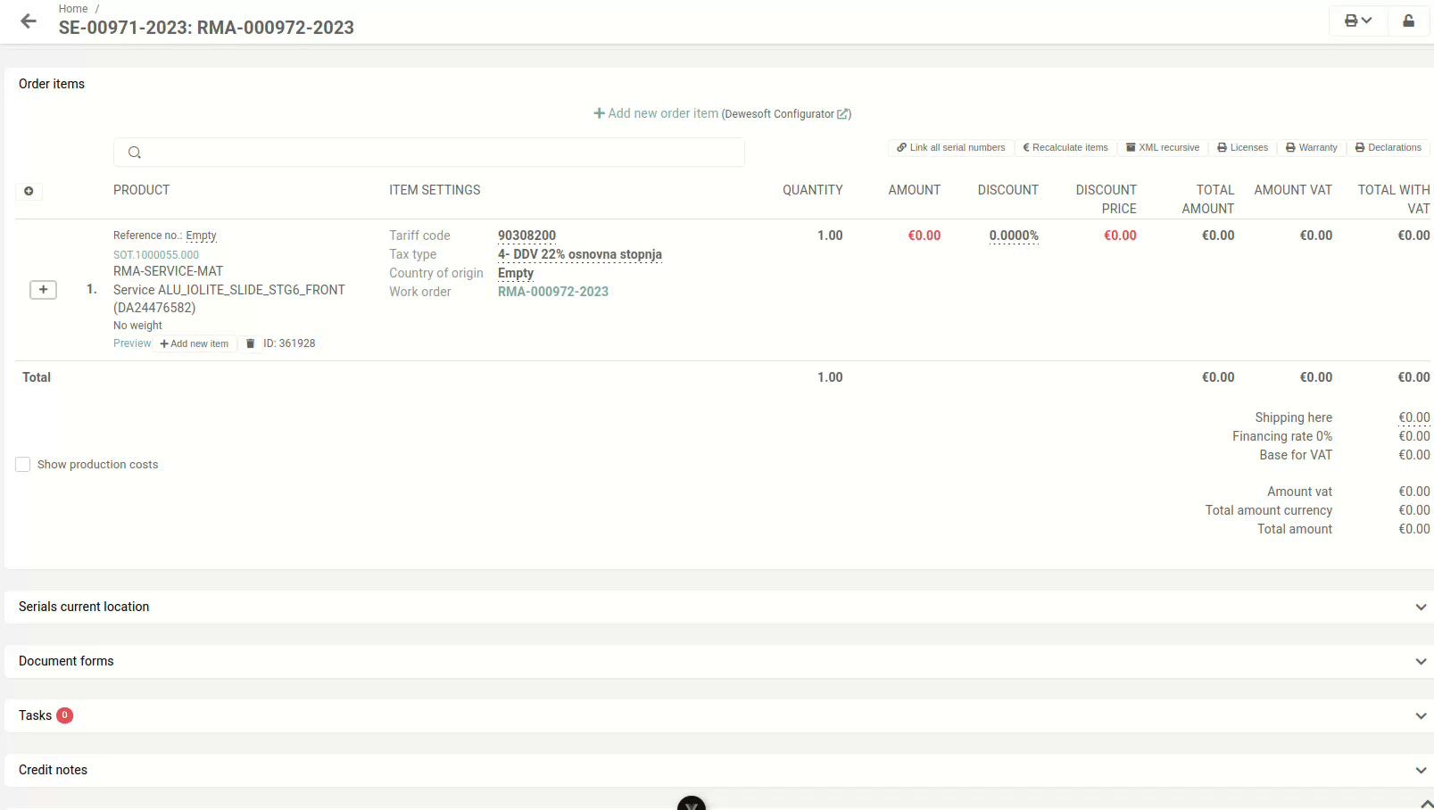The image size is (1434, 810).
Task: Edit discount 0.0000% value
Action: point(1014,236)
